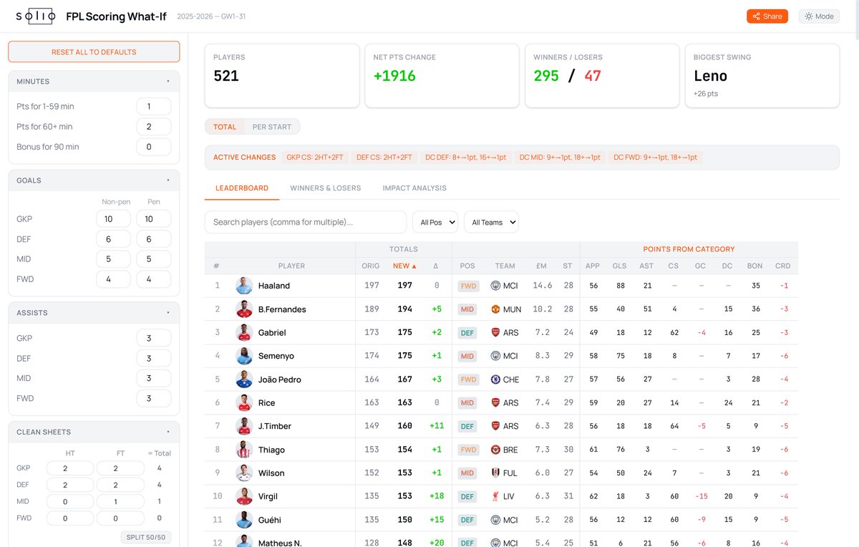Click the GKP non-pen goals field
Screen dimensions: 859x547
pyautogui.click(x=113, y=219)
